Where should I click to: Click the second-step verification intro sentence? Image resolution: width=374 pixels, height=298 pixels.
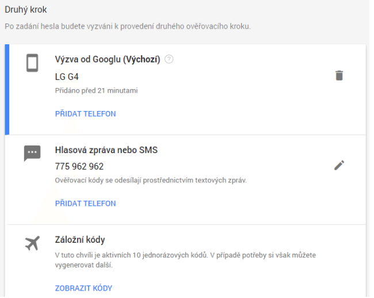tap(128, 26)
